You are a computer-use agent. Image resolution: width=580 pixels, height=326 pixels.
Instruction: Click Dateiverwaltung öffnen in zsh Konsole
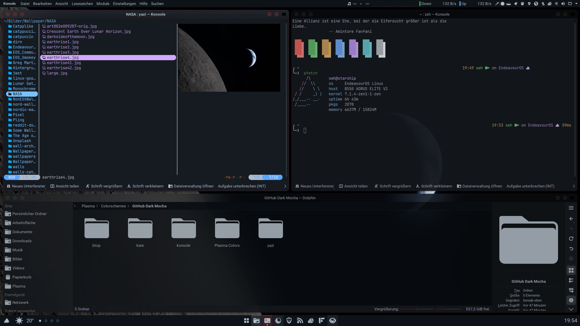pyautogui.click(x=479, y=186)
